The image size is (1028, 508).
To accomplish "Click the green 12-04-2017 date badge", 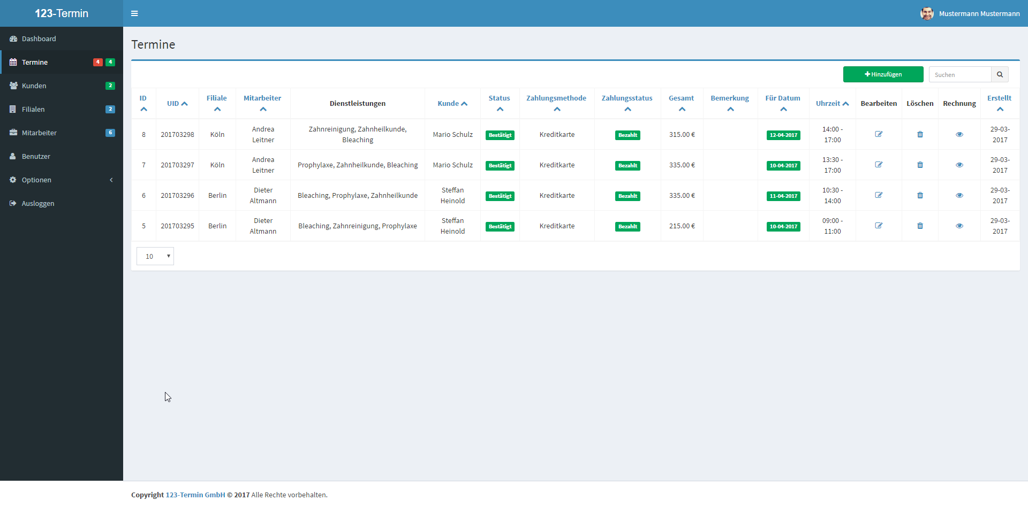I will tap(783, 135).
